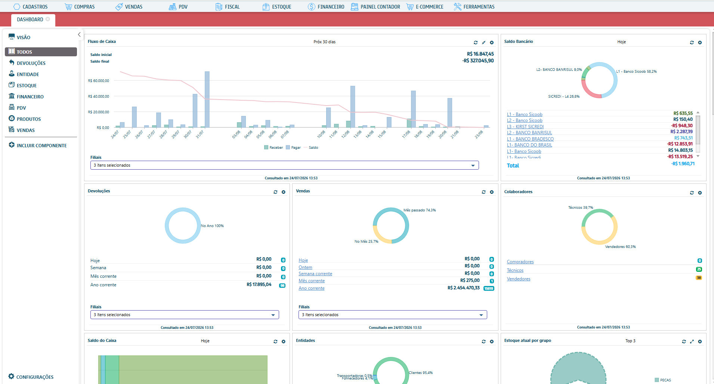Toggle the Saldo legend item

[x=311, y=148]
